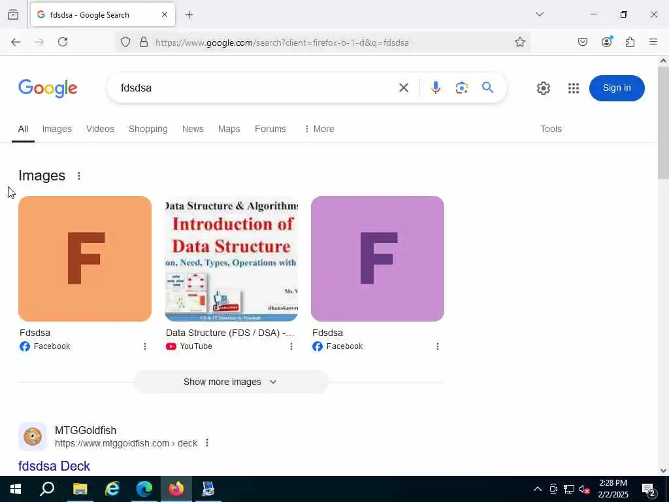Viewport: 669px width, 502px height.
Task: Switch to the Videos tab
Action: (x=100, y=129)
